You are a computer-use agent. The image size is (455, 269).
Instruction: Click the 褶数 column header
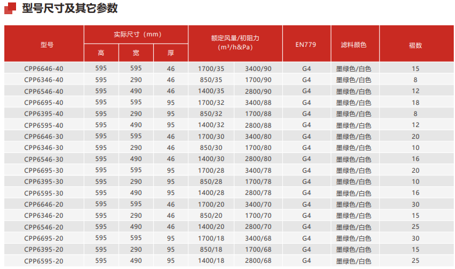[x=415, y=44]
